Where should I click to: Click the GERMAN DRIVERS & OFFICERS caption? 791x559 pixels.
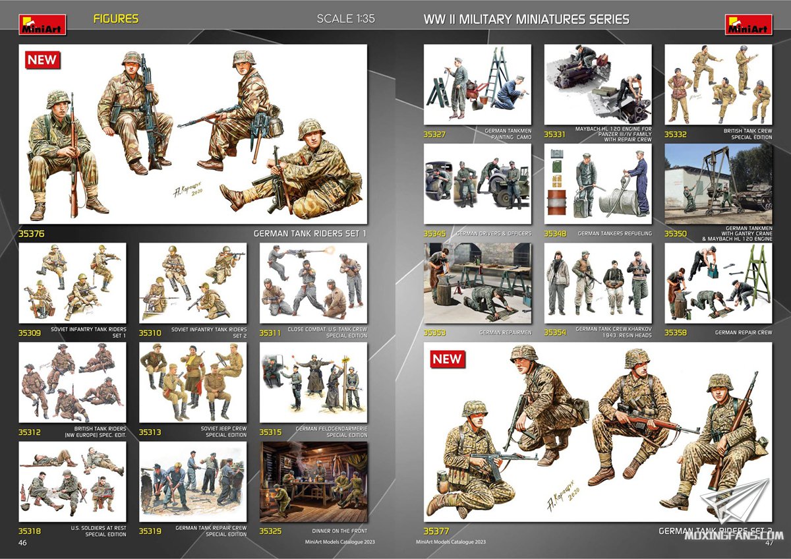pos(493,233)
